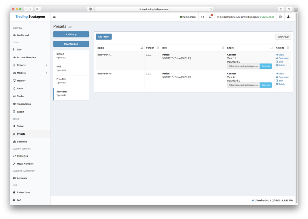Viewport: 308px width, 219px height.
Task: Click the Magic Numbers wand icon
Action: tap(14, 164)
